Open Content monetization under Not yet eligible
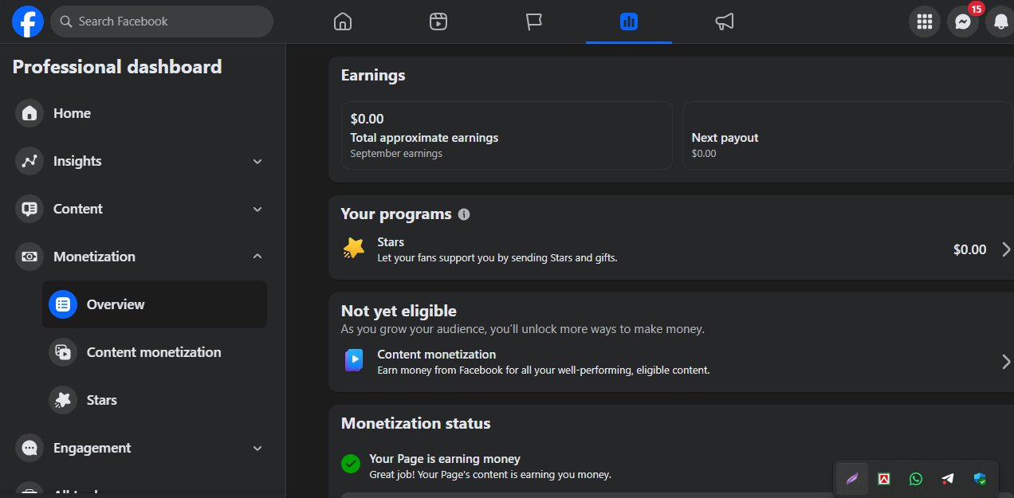The image size is (1014, 498). 676,362
